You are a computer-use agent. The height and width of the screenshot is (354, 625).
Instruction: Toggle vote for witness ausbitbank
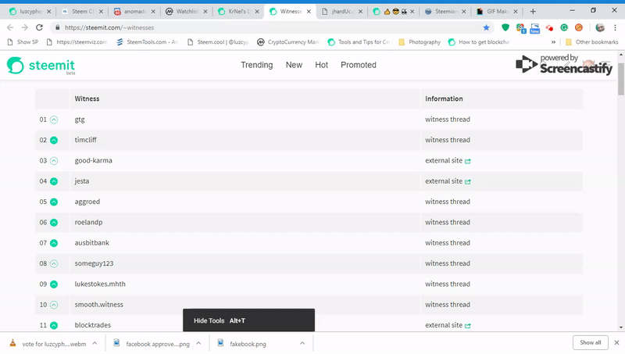pos(54,243)
